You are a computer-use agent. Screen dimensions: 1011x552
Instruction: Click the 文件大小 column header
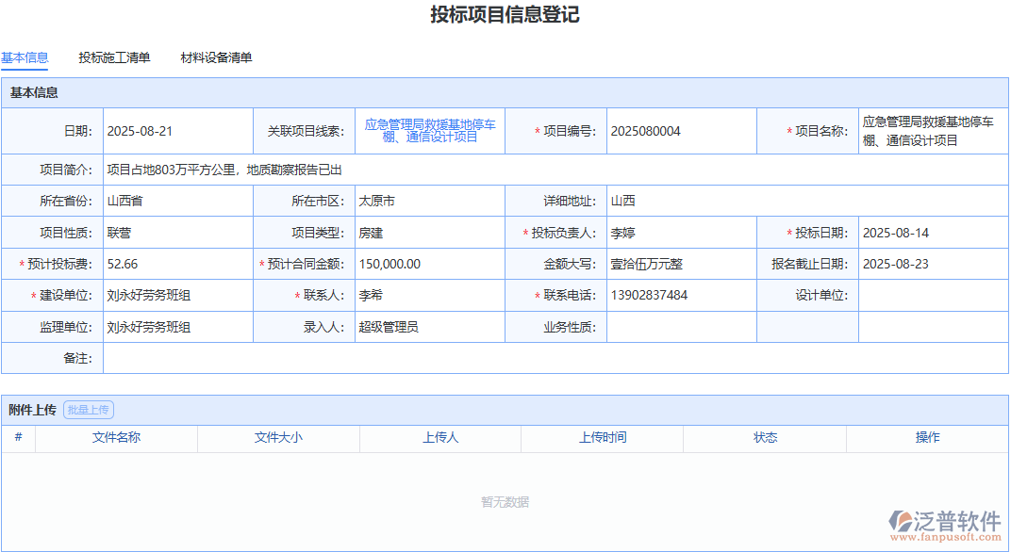tap(277, 438)
